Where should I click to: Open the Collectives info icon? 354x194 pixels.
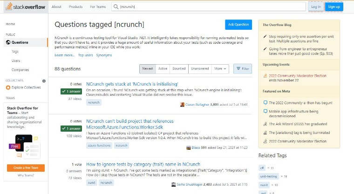pyautogui.click(x=44, y=81)
